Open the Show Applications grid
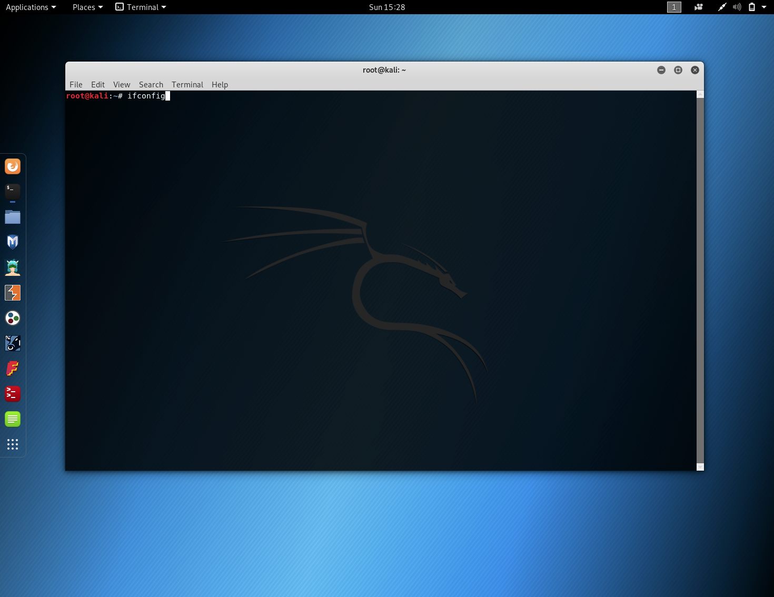Screen dimensions: 774x597 point(13,444)
